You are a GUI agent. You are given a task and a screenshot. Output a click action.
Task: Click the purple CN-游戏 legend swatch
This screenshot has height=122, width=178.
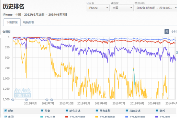pos(157,117)
